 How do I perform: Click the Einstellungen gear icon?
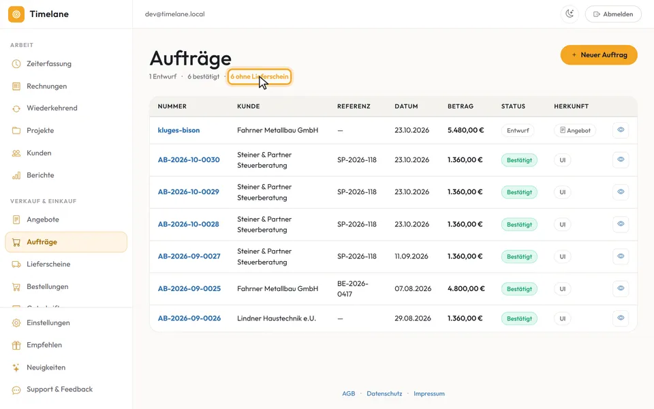point(16,323)
